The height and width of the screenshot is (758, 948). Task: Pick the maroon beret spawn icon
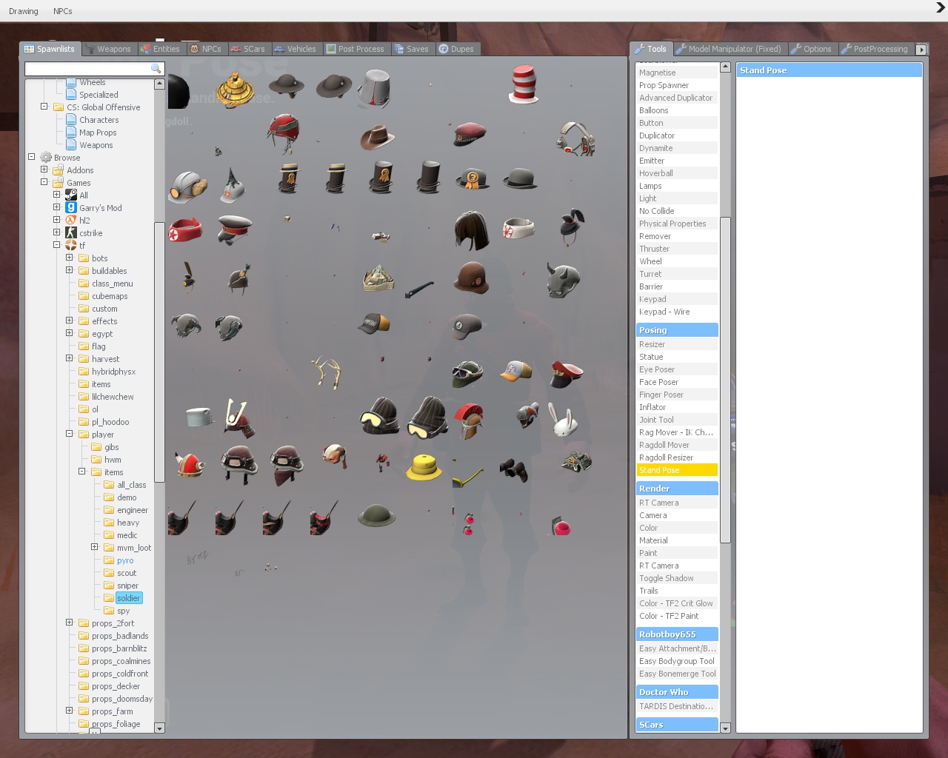pyautogui.click(x=470, y=135)
